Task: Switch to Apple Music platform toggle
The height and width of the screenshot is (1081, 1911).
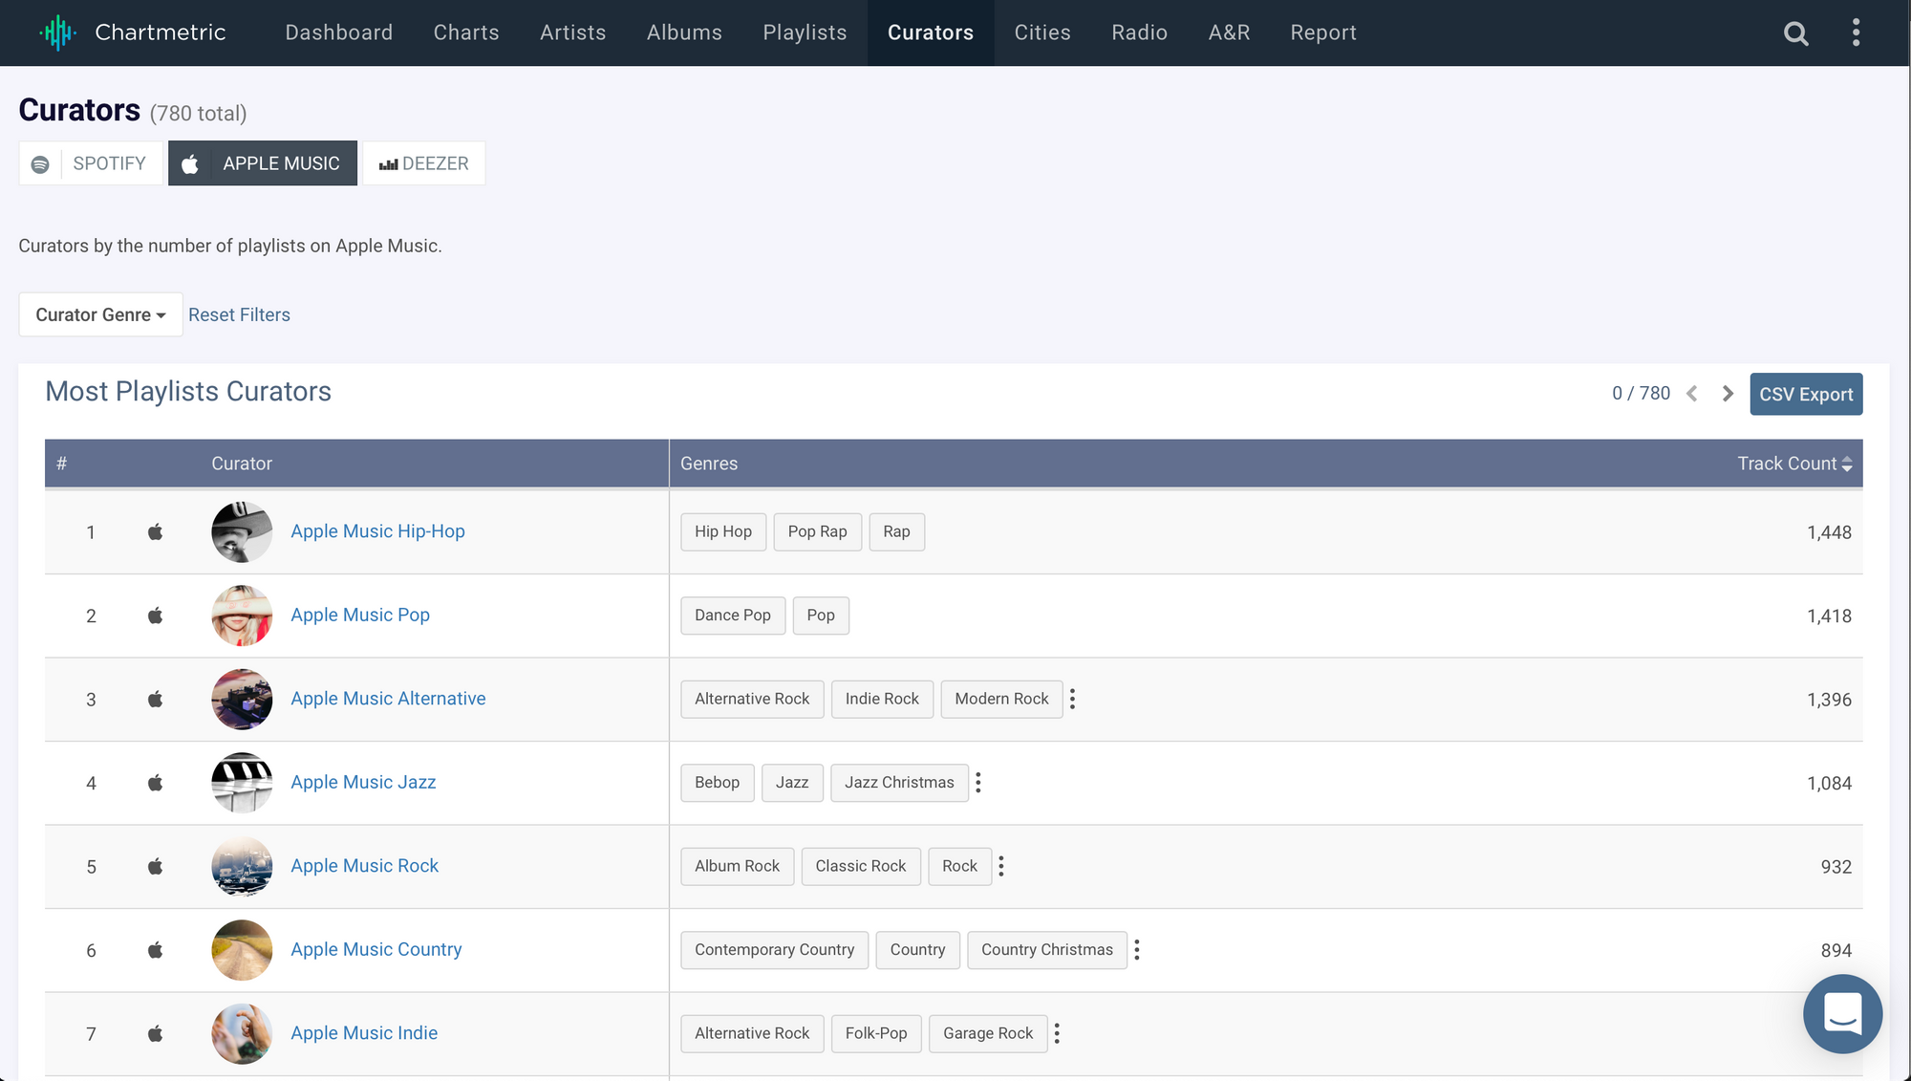Action: 263,163
